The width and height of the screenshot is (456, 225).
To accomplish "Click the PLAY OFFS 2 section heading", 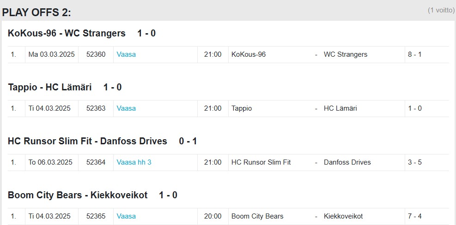I will point(37,12).
